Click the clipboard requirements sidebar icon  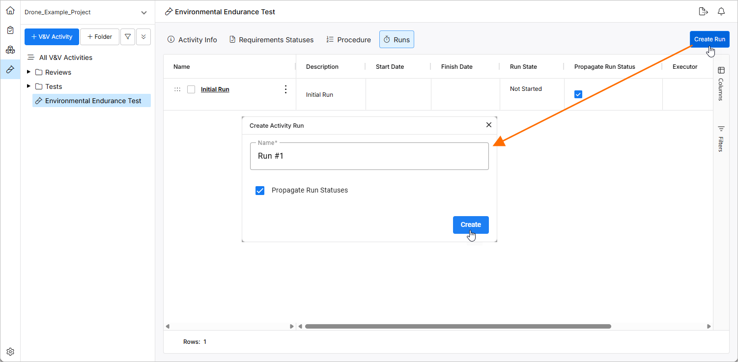point(10,30)
